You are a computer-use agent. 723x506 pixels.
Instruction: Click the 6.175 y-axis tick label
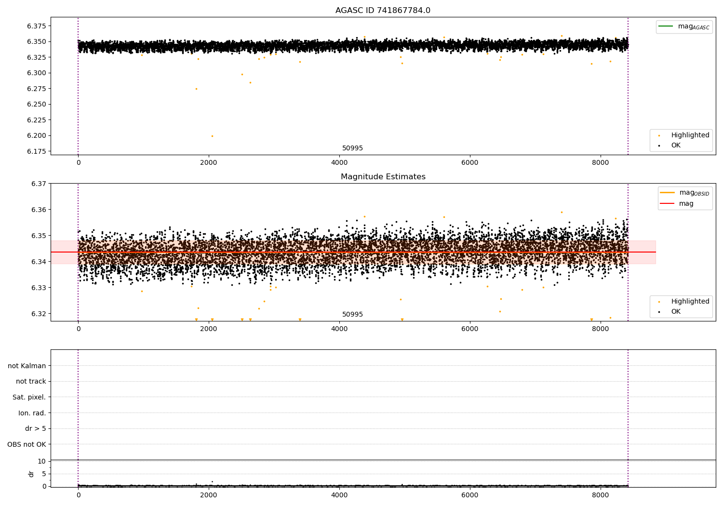click(x=37, y=151)
